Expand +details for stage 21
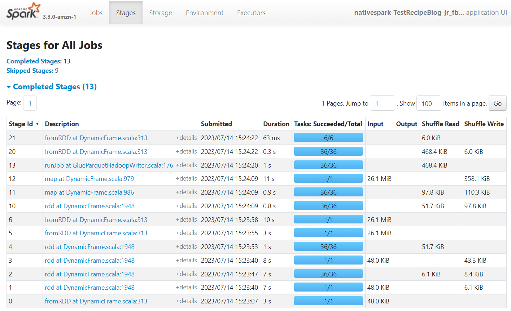This screenshot has height=311, width=511. [x=186, y=138]
